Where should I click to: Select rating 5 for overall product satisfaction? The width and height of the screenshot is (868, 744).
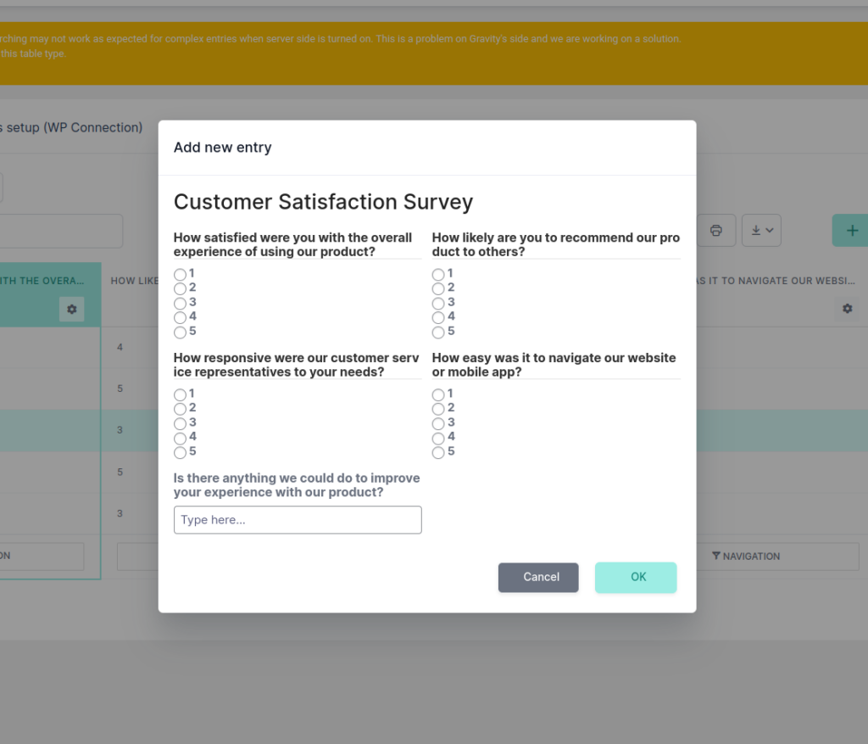(181, 332)
